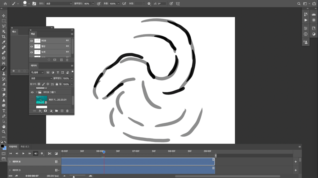Click the blue playhead marker on timeline
This screenshot has height=178, width=318.
coord(104,152)
